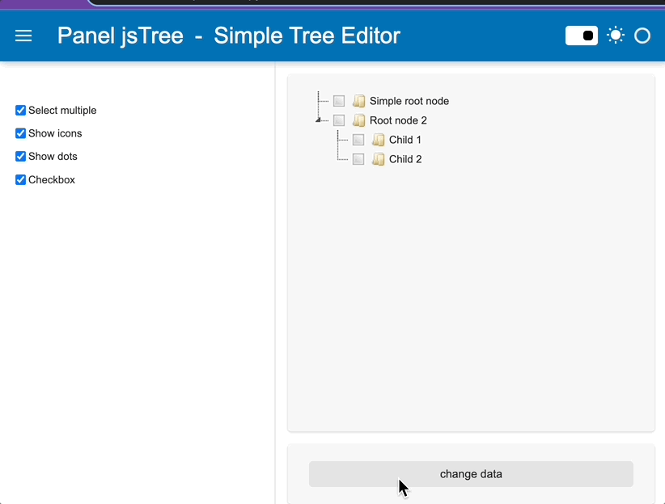Click the sun brightness icon in the header
The width and height of the screenshot is (665, 504).
pyautogui.click(x=616, y=36)
